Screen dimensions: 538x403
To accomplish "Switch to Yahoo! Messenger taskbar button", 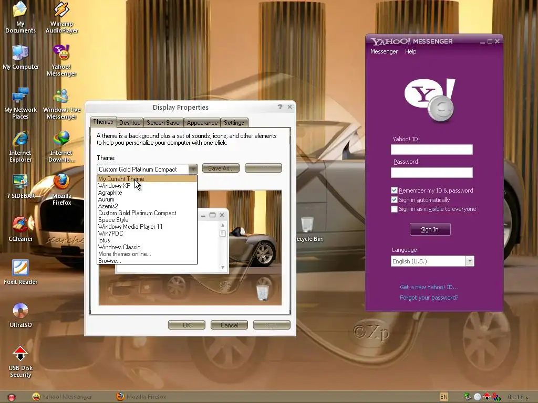I will click(x=62, y=397).
